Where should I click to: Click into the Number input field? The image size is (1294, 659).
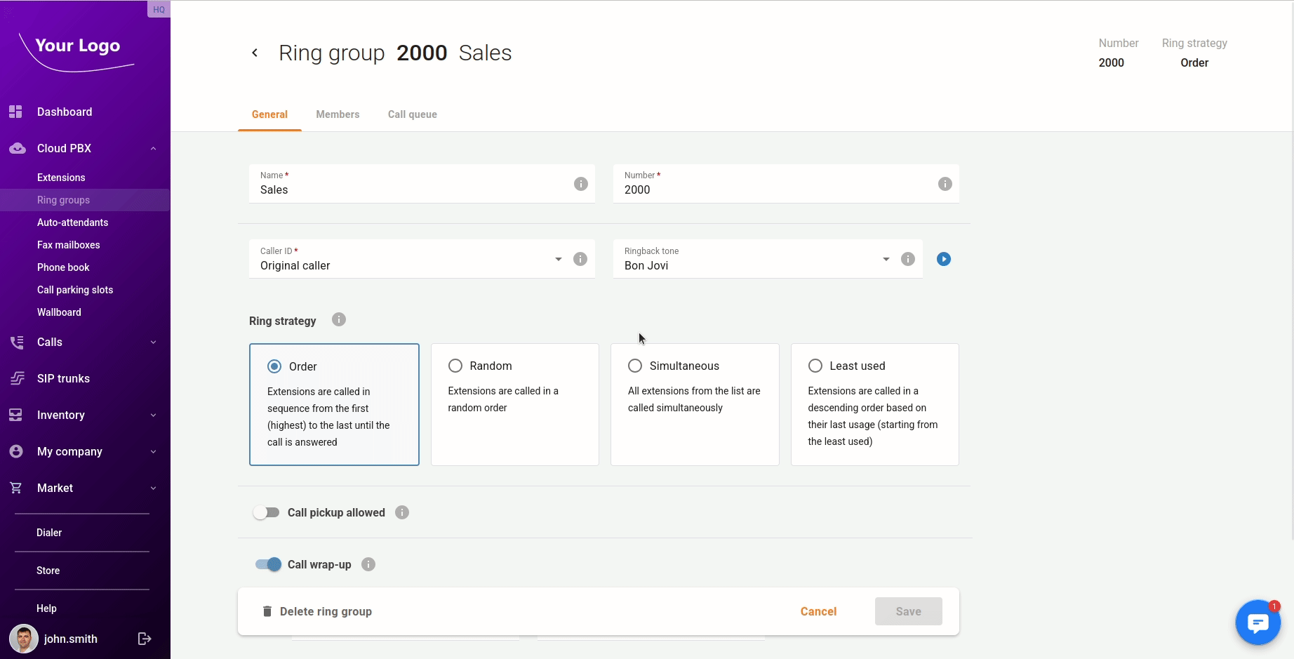(x=772, y=189)
